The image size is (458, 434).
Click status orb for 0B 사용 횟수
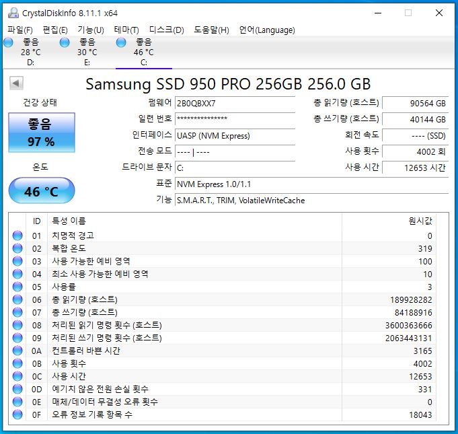(17, 363)
